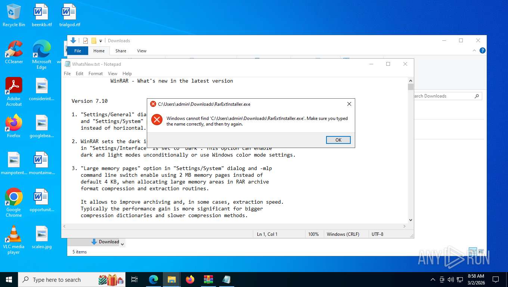Open the notification center icon
The image size is (508, 287).
(x=496, y=280)
